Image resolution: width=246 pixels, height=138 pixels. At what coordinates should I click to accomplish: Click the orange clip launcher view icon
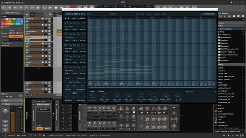(x=32, y=14)
